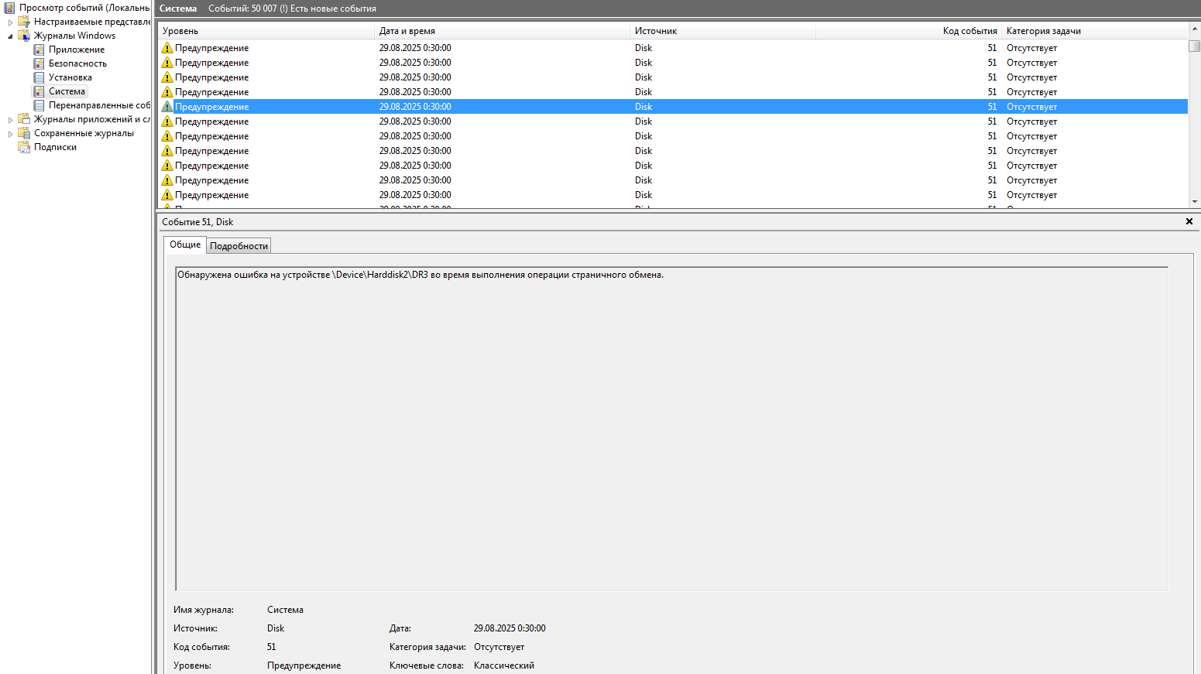1201x674 pixels.
Task: Click the log icon beside Установка
Action: click(39, 77)
